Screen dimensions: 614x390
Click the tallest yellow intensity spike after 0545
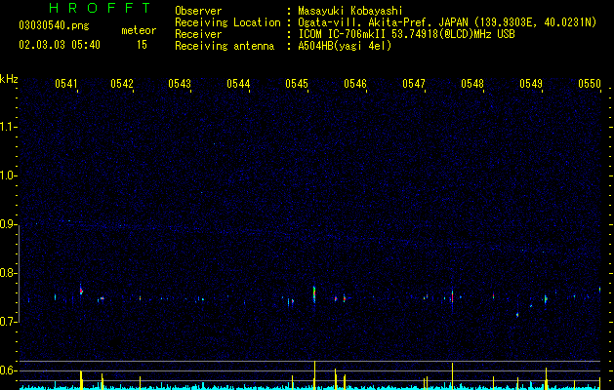pyautogui.click(x=315, y=374)
